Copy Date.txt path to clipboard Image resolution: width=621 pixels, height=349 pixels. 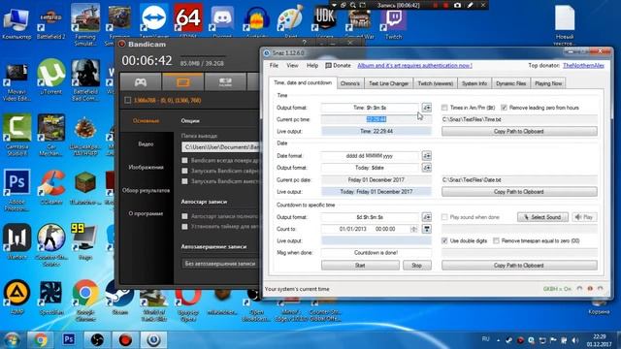(519, 192)
